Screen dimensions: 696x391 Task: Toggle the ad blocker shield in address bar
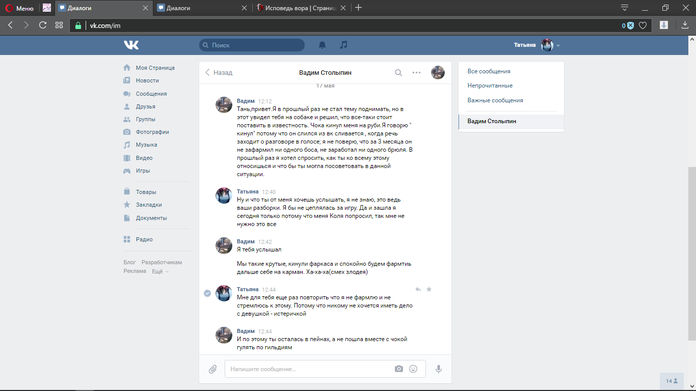point(630,25)
